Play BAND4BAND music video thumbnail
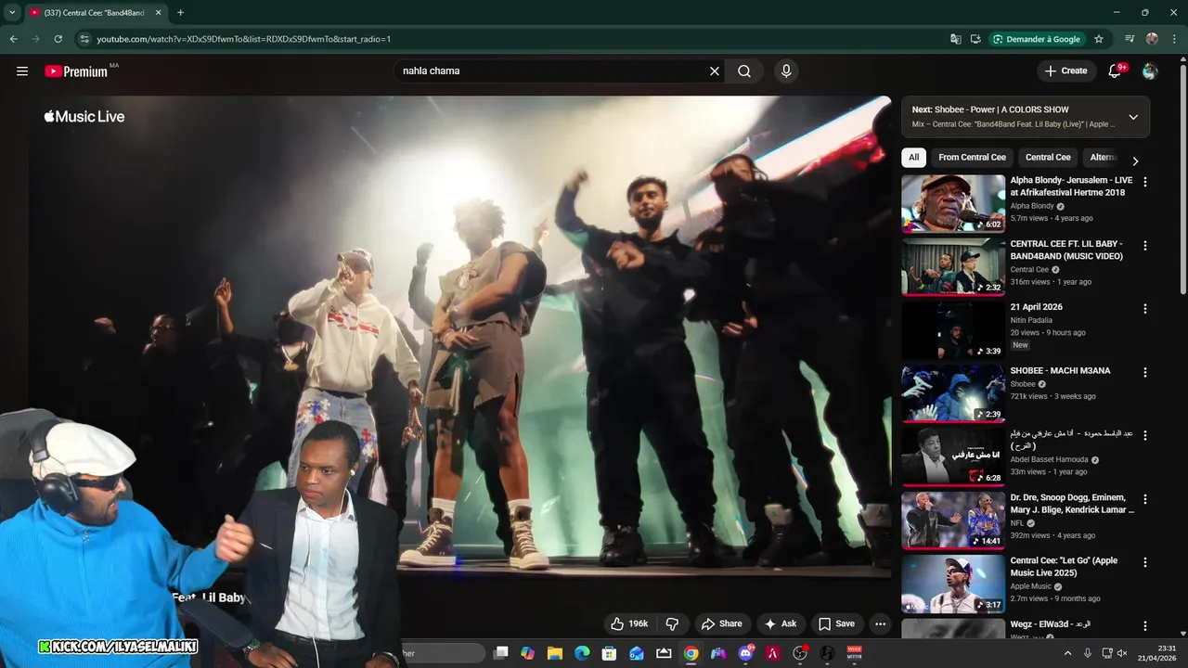 (x=953, y=266)
